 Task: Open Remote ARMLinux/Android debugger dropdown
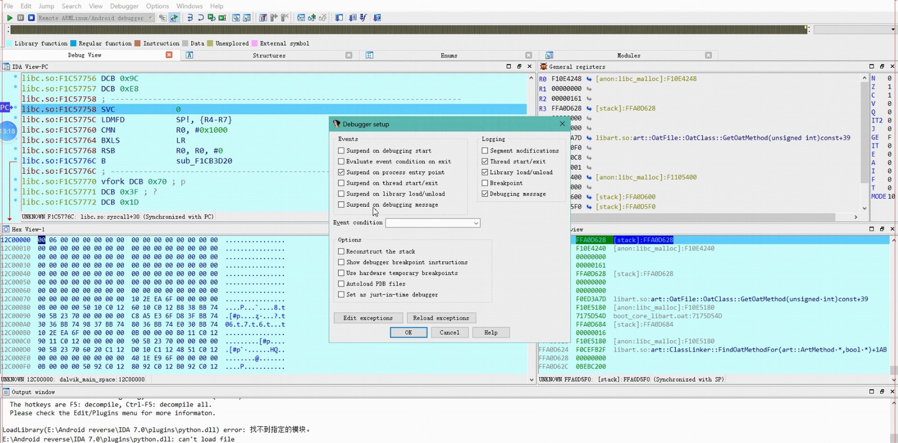tap(150, 18)
